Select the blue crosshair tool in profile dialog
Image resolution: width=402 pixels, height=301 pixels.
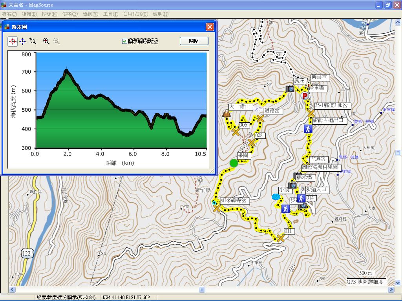[x=23, y=41]
